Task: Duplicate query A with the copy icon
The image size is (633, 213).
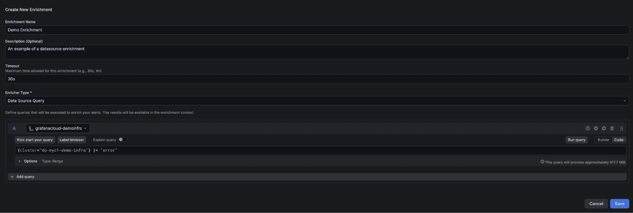Action: [x=604, y=128]
